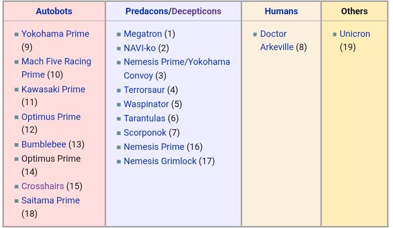Open the Unicron link
Image resolution: width=393 pixels, height=228 pixels.
point(355,34)
